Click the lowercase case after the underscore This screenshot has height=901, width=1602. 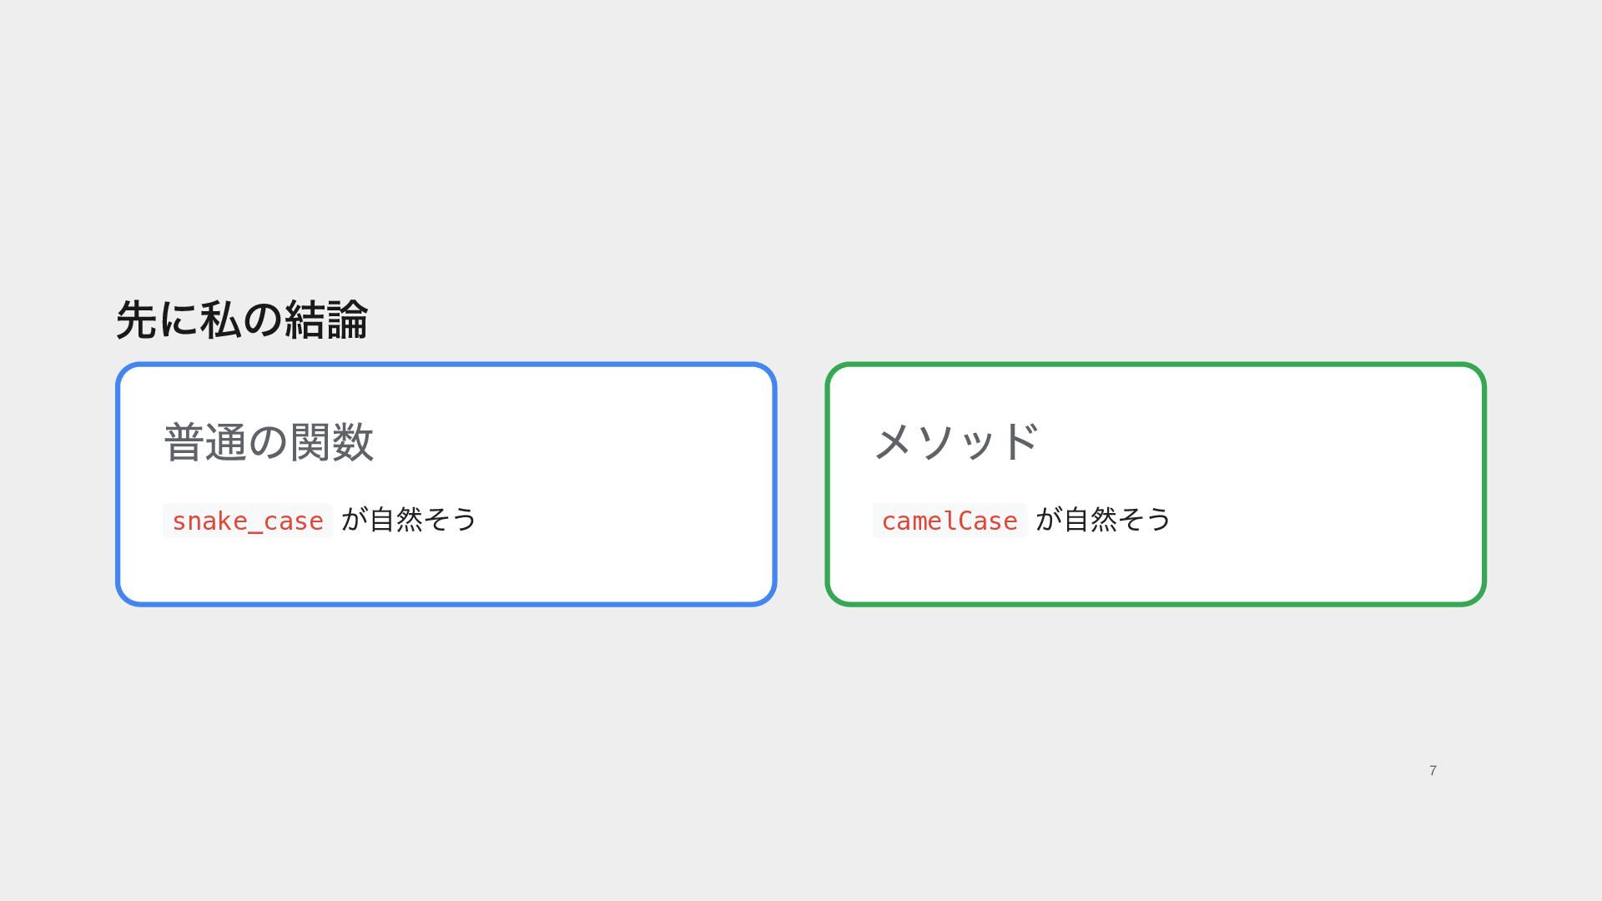(x=293, y=521)
